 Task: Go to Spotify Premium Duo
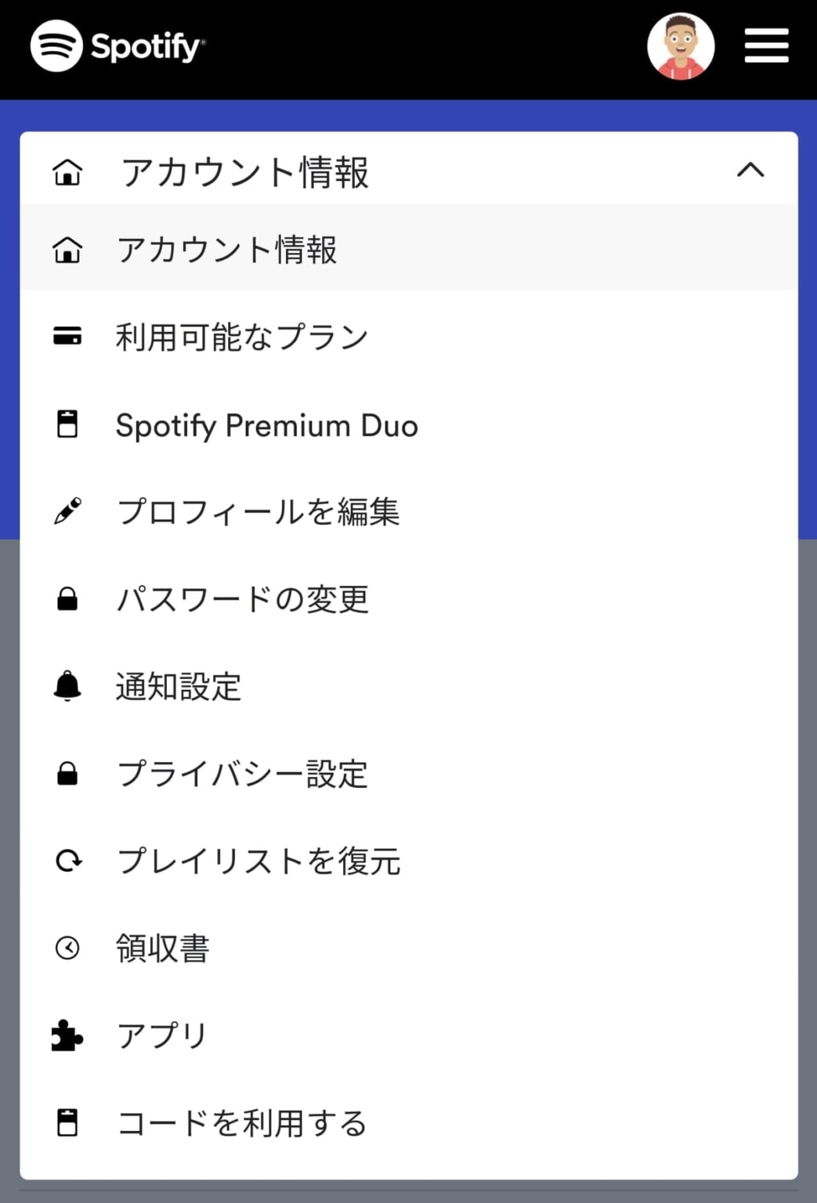pyautogui.click(x=266, y=425)
